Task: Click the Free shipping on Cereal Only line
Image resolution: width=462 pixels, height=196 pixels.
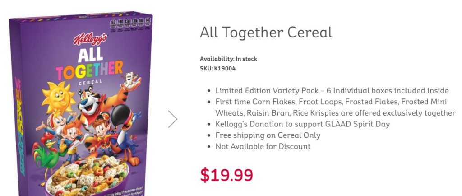Action: 268,135
